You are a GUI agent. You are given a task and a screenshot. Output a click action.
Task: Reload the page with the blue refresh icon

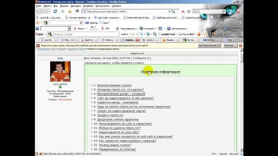pos(55,12)
